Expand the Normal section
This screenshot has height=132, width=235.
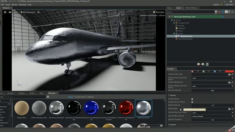[169, 125]
